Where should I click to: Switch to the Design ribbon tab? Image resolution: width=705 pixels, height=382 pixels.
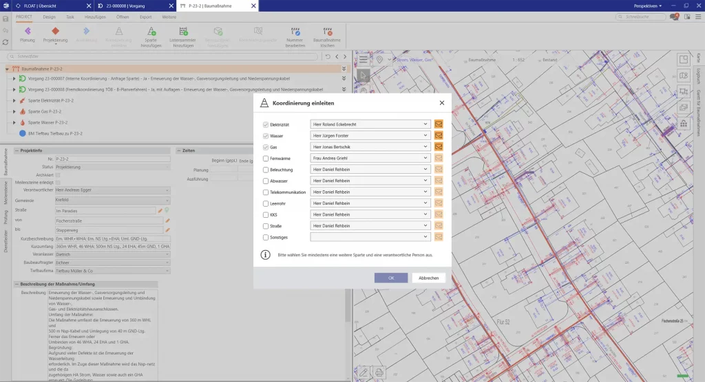click(50, 16)
